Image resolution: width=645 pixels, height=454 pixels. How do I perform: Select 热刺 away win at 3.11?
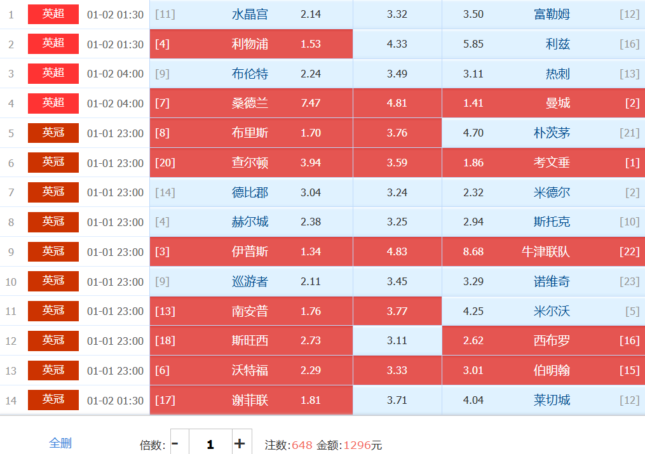click(543, 74)
